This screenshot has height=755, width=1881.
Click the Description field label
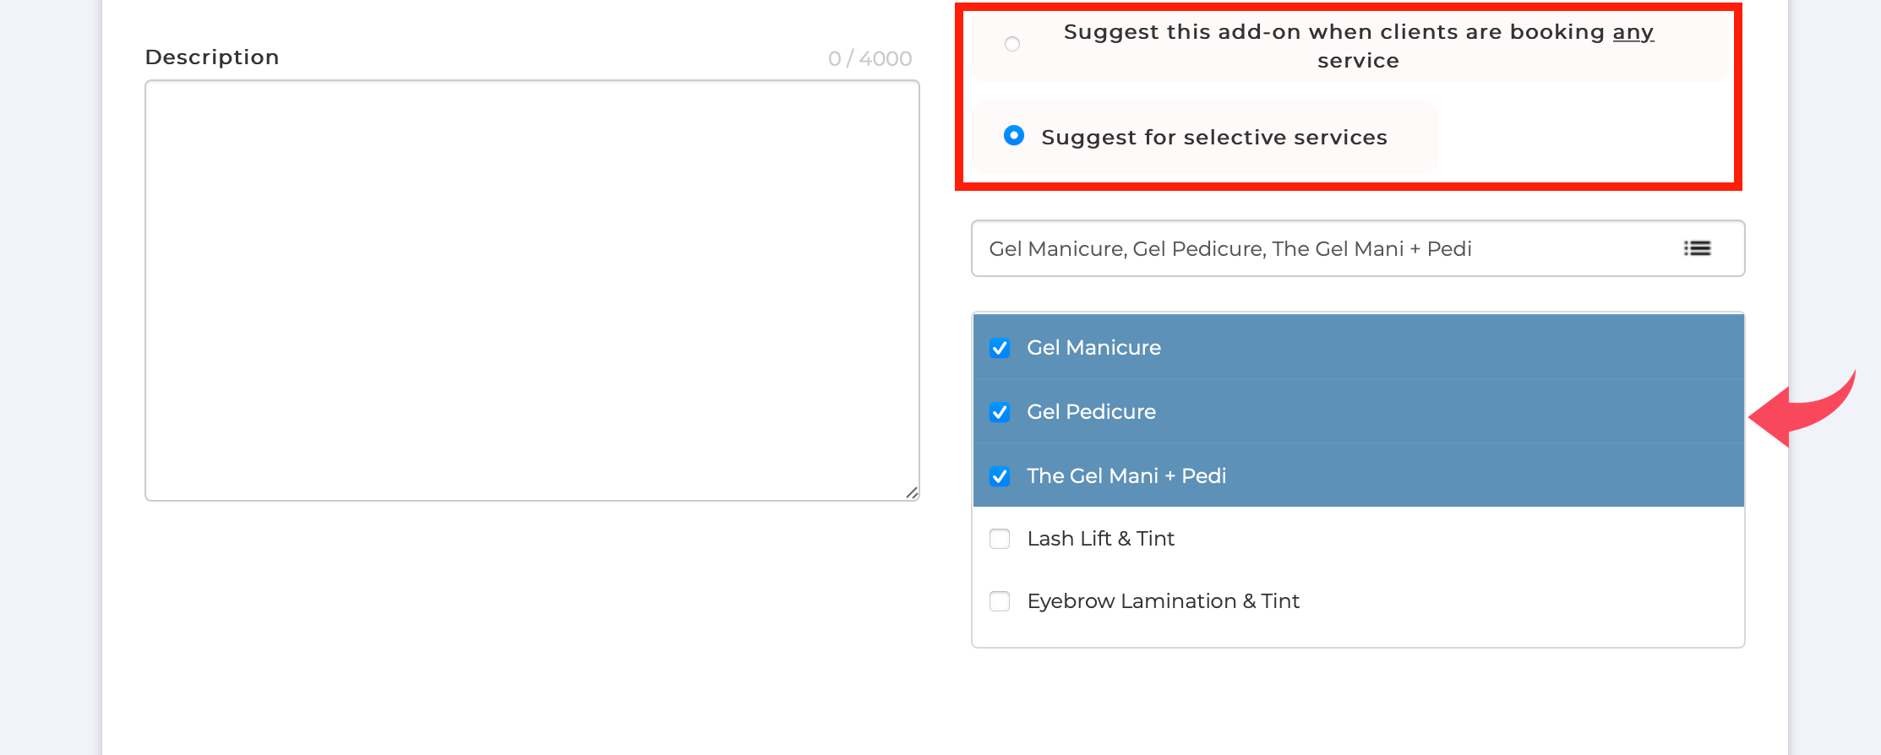pyautogui.click(x=212, y=57)
